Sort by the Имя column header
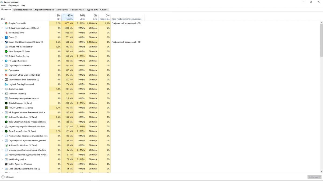 (x=24, y=17)
